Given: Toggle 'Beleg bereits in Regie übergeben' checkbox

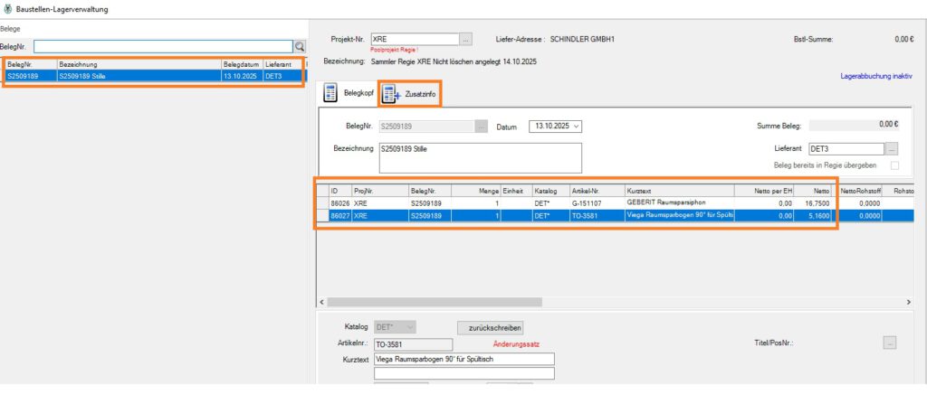Looking at the screenshot, I should pos(894,165).
